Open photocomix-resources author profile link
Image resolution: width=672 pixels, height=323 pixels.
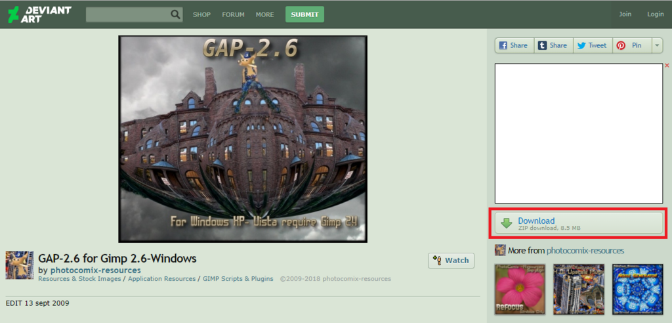pyautogui.click(x=96, y=270)
